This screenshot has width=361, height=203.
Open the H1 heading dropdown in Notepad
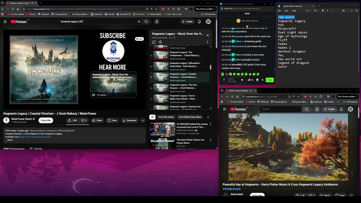pos(308,11)
